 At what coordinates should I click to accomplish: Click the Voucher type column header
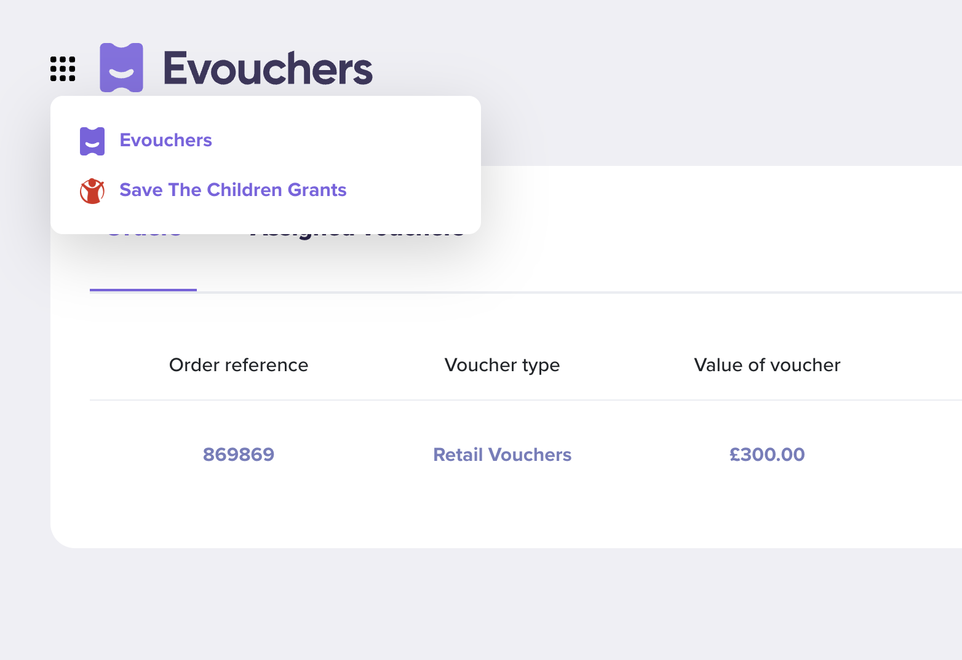click(502, 366)
